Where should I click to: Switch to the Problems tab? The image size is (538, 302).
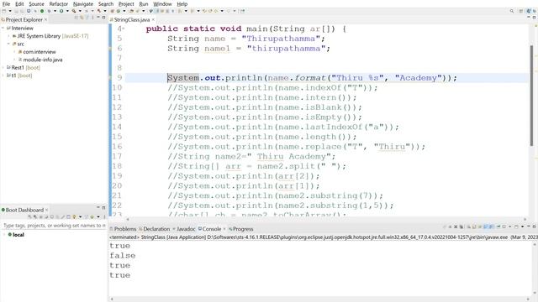pyautogui.click(x=123, y=229)
